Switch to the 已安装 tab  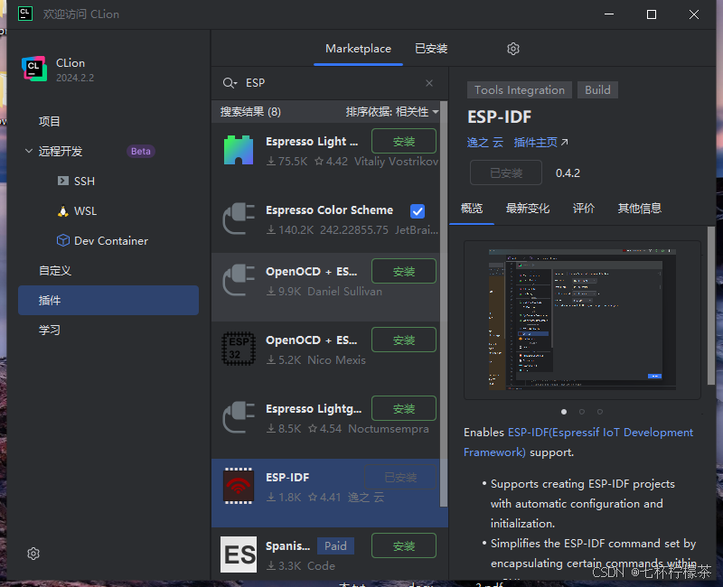tap(431, 49)
